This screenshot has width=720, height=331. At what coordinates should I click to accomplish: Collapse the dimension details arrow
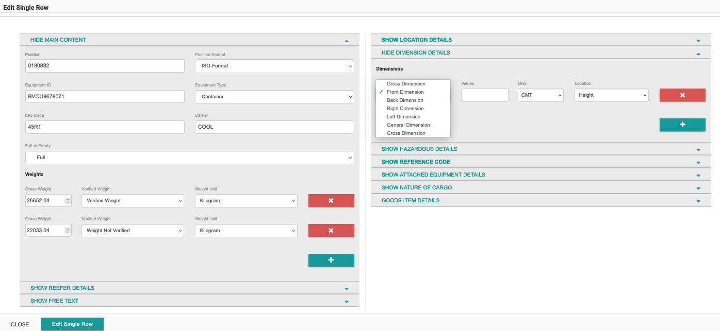(698, 54)
